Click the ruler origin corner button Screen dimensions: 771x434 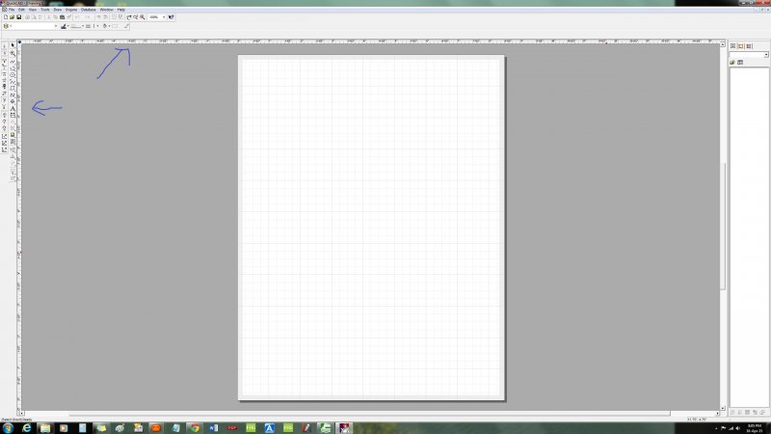[x=19, y=42]
